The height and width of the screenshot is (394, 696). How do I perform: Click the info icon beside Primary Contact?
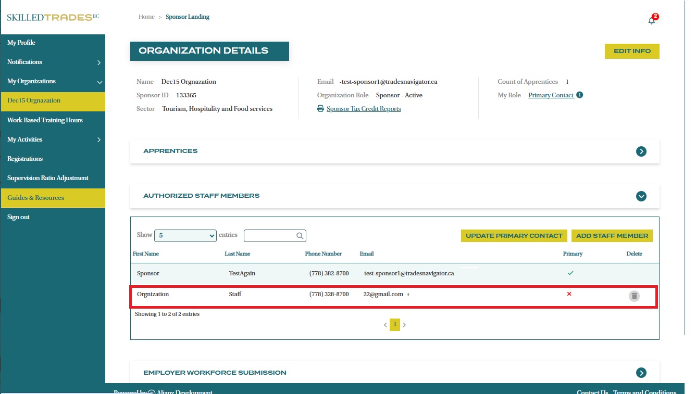click(580, 95)
